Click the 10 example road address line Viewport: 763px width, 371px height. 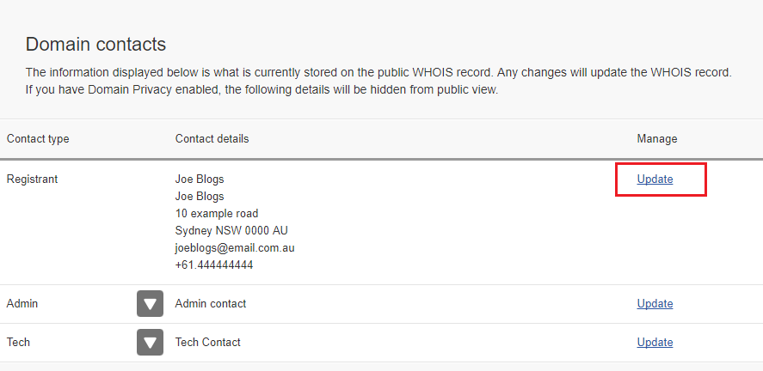[x=217, y=214]
